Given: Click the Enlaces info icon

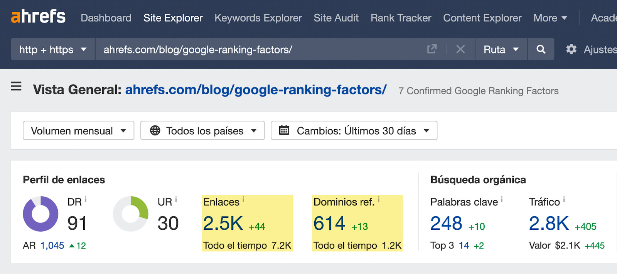Looking at the screenshot, I should 243,199.
